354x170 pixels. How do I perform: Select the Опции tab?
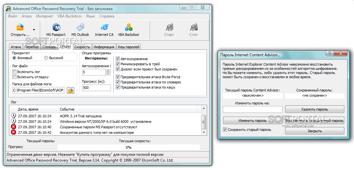tap(66, 47)
